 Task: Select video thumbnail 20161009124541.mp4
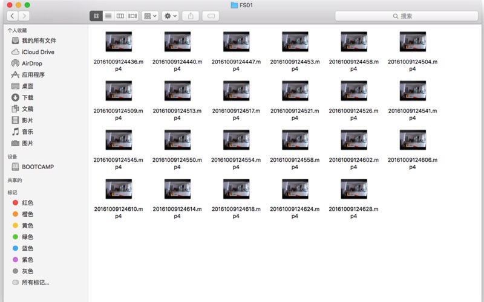pos(413,91)
